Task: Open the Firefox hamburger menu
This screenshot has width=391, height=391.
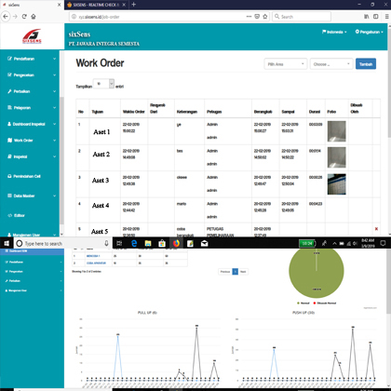Action: pyautogui.click(x=386, y=17)
